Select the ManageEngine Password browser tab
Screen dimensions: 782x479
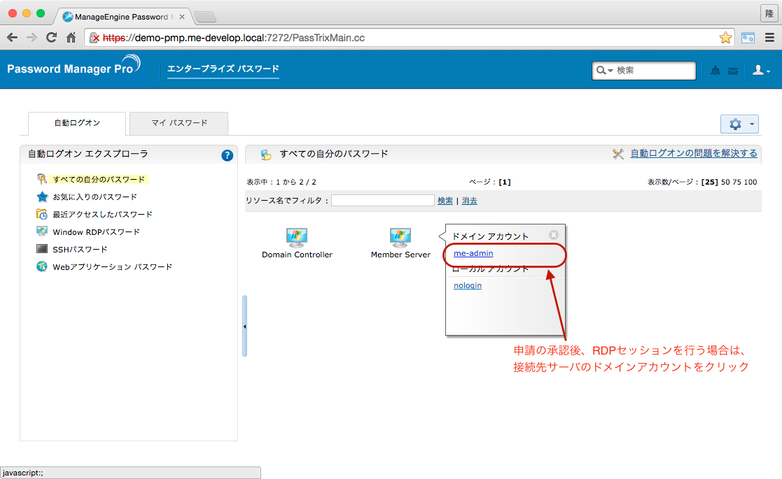121,16
